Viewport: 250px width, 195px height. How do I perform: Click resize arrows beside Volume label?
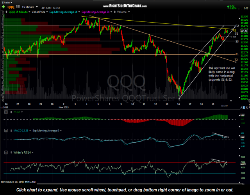pos(114,12)
